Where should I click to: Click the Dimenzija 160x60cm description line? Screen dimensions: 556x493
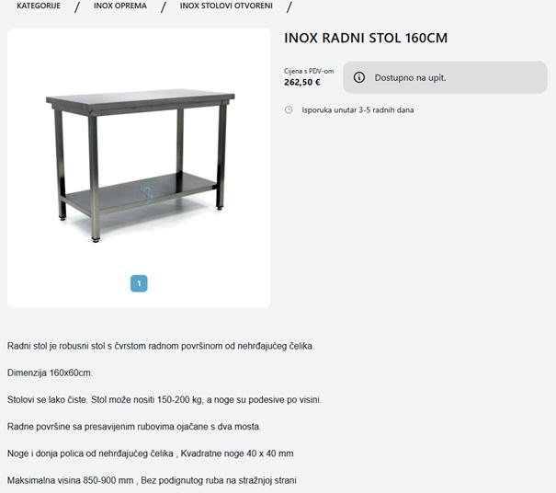tap(50, 373)
